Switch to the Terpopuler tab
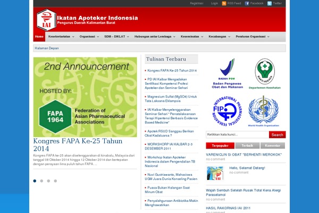Screen dimensions: 319x213 (220, 146)
